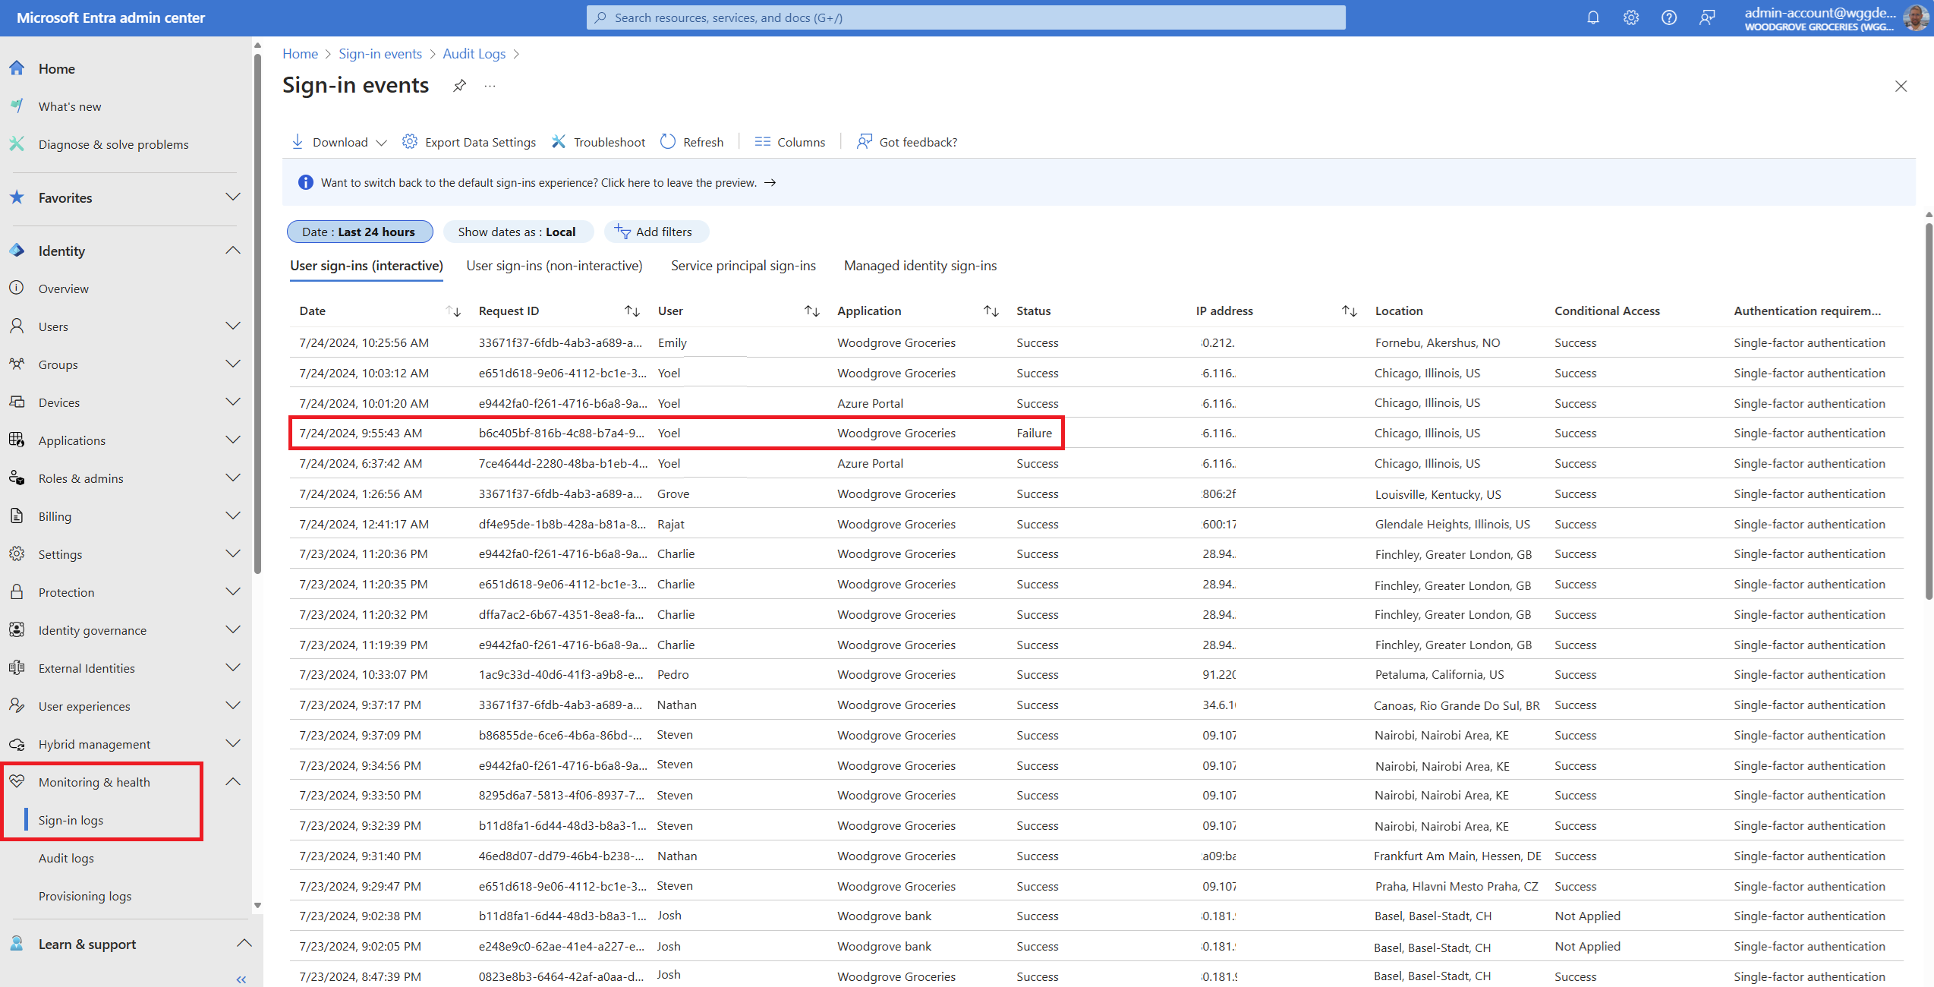Screen dimensions: 1934x987
Task: Sort the table by Date column
Action: pos(453,311)
